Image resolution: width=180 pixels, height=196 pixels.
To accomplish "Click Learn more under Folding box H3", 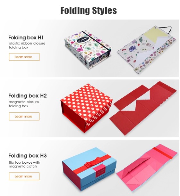I will tap(24, 176).
